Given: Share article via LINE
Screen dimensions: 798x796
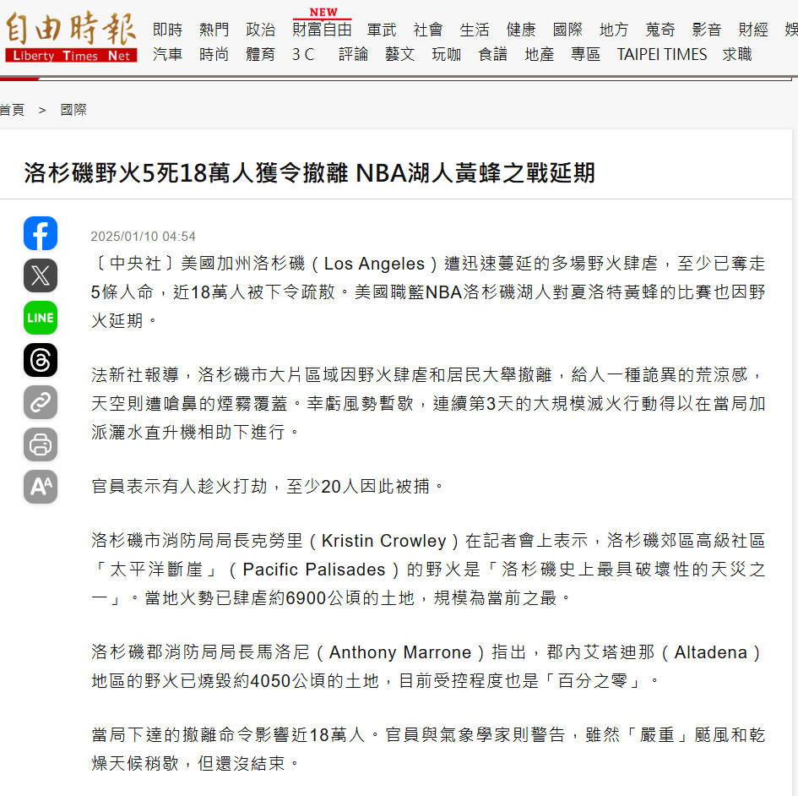Looking at the screenshot, I should 41,318.
